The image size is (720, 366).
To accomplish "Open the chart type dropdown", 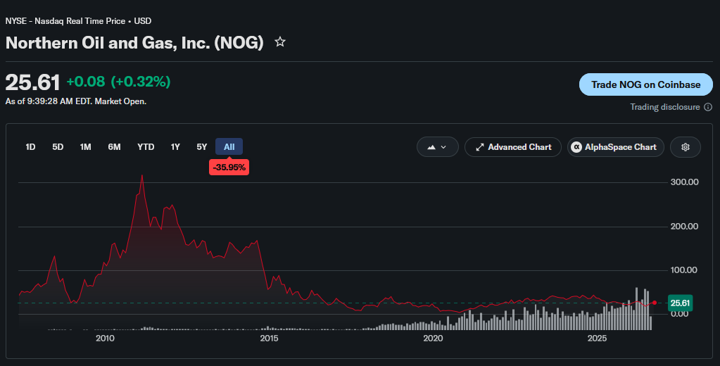I will pyautogui.click(x=437, y=147).
